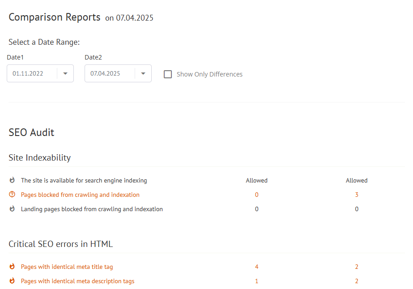Click Date1 value 0 for blocked pages
Image resolution: width=413 pixels, height=289 pixels.
256,195
